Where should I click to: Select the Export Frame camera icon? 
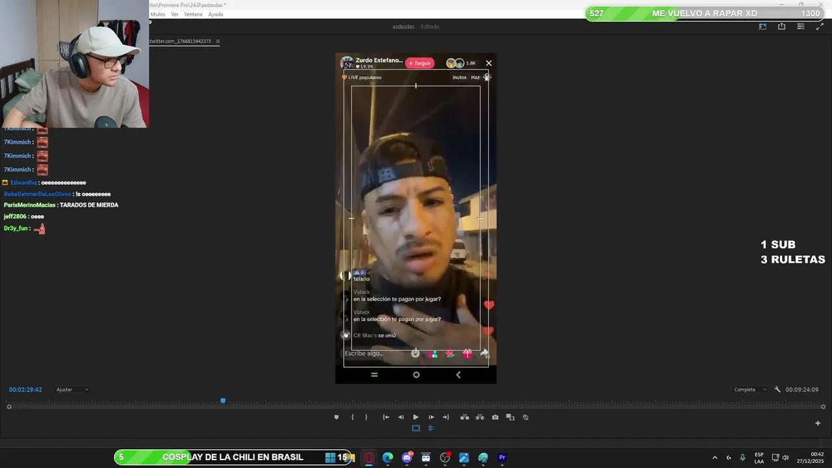pyautogui.click(x=495, y=417)
